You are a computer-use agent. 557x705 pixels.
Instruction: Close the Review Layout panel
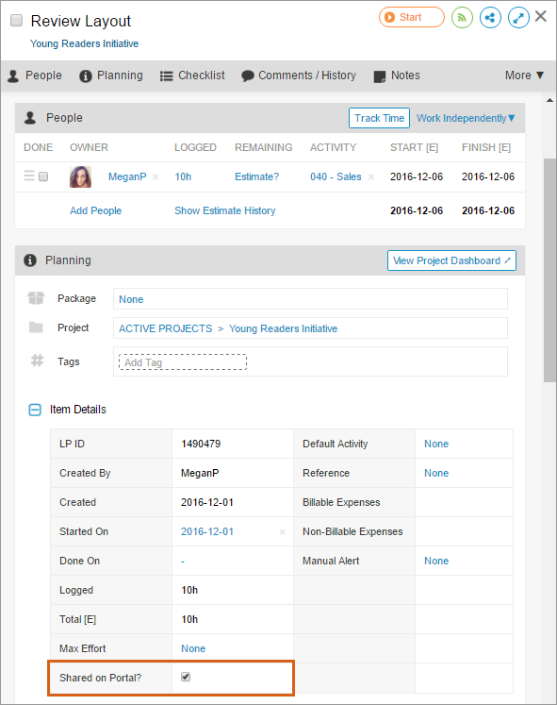[x=541, y=16]
